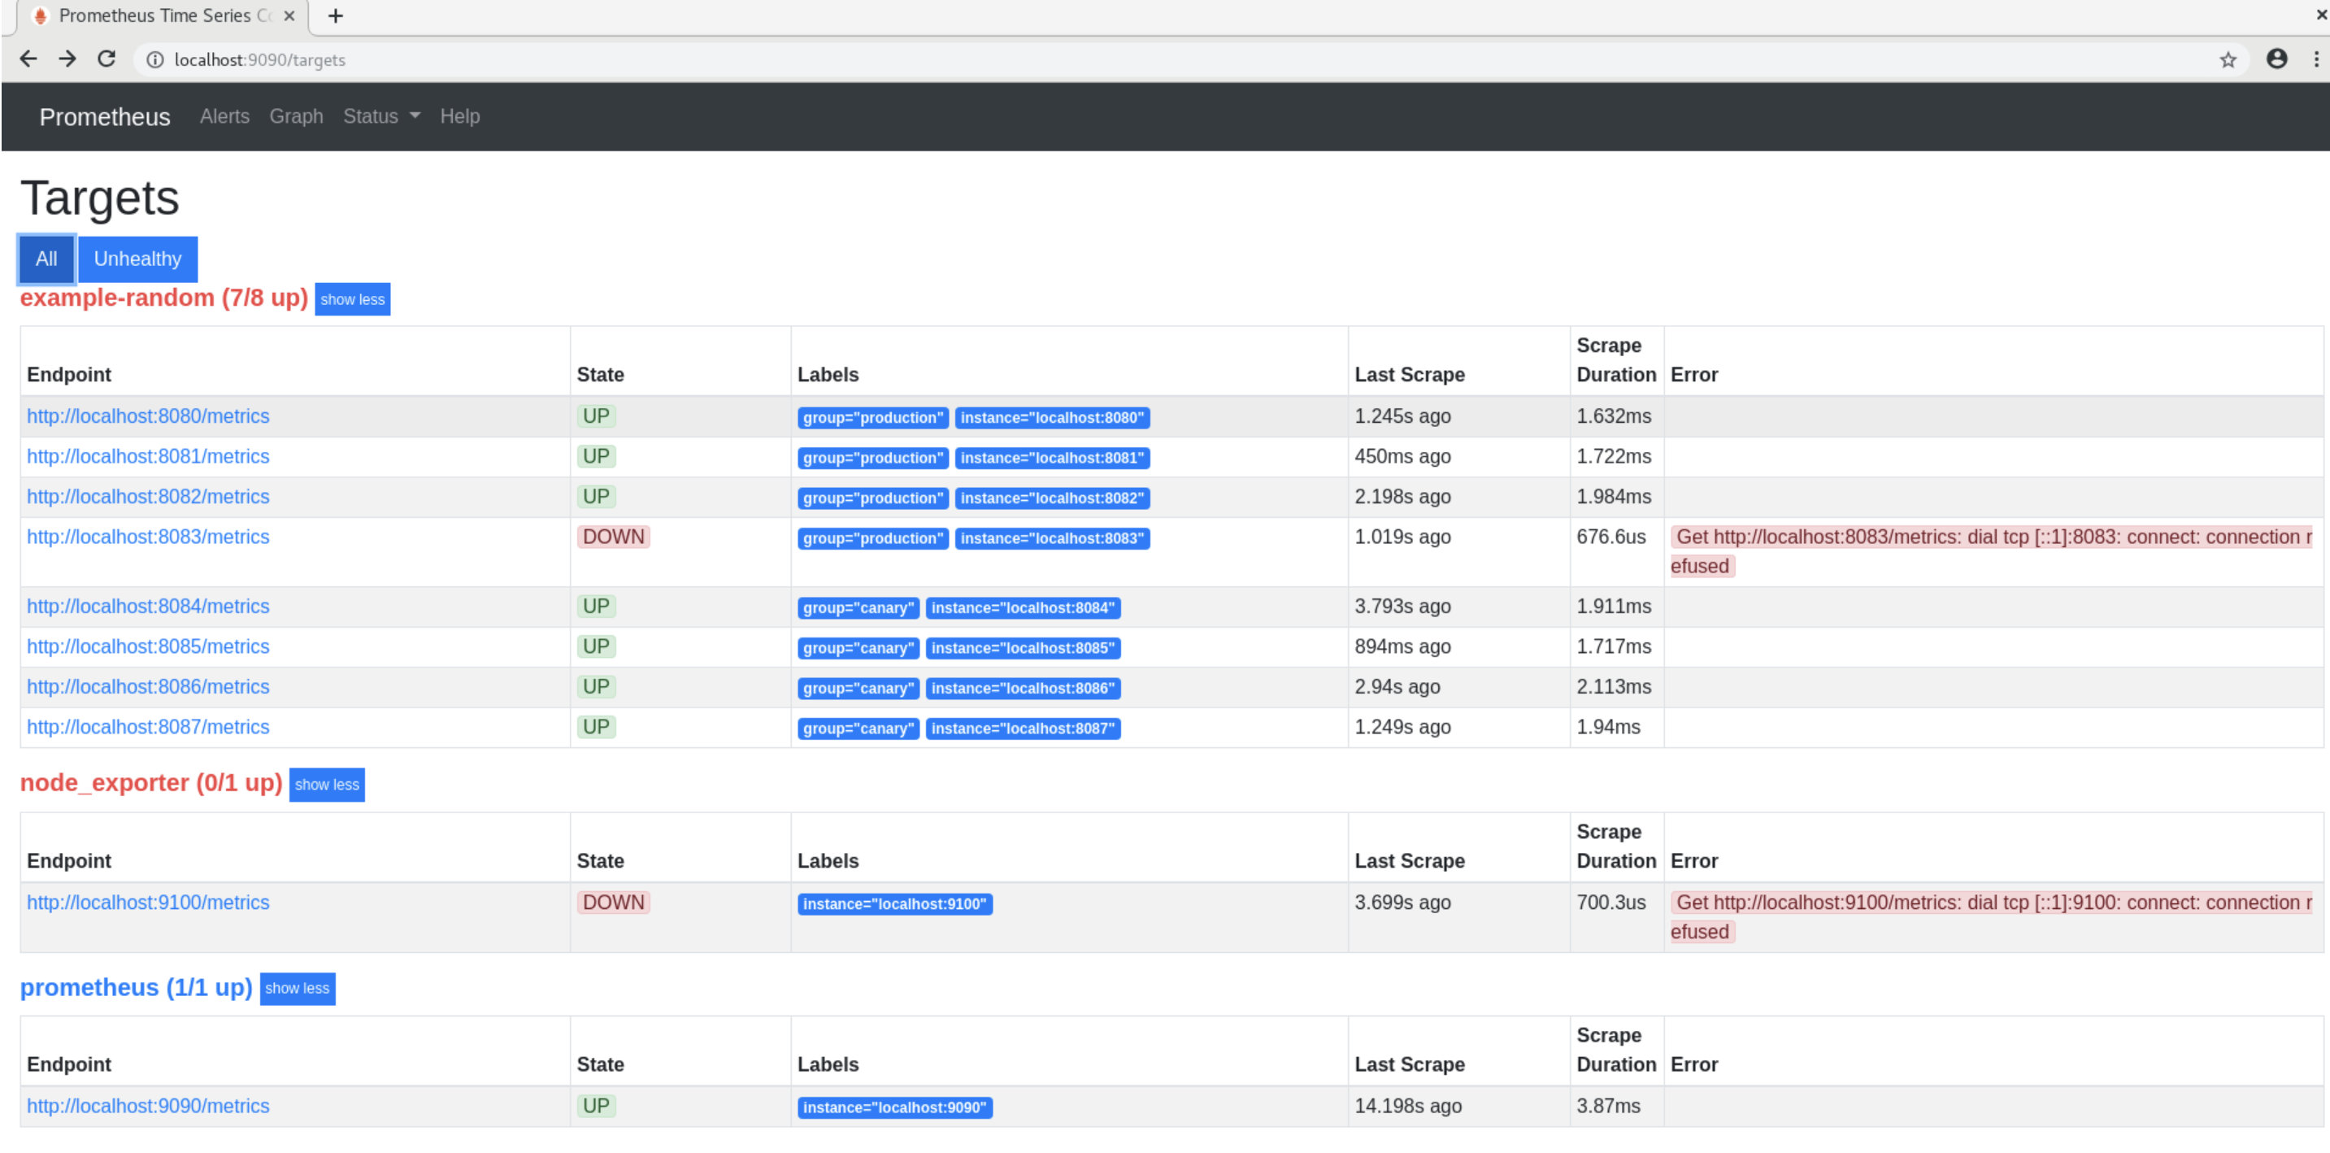The width and height of the screenshot is (2330, 1153).
Task: Open a new tab with the plus icon
Action: coord(336,15)
